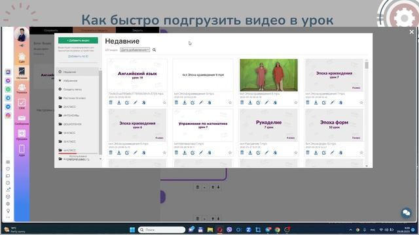Delete the 'Рукоделие 7 урок' video
The image size is (419, 235).
(x=242, y=153)
